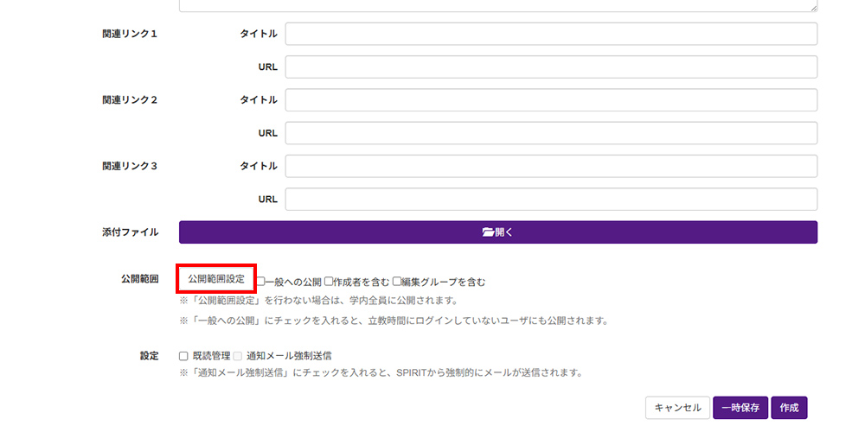Click into the 関連リンク2 URL field
Viewport: 865px width, 432px height.
coord(551,133)
